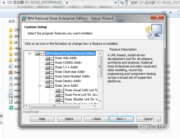Image resolution: width=180 pixels, height=138 pixels.
Task: Select Rose Deploy Addin feature text
Action: tap(68, 81)
